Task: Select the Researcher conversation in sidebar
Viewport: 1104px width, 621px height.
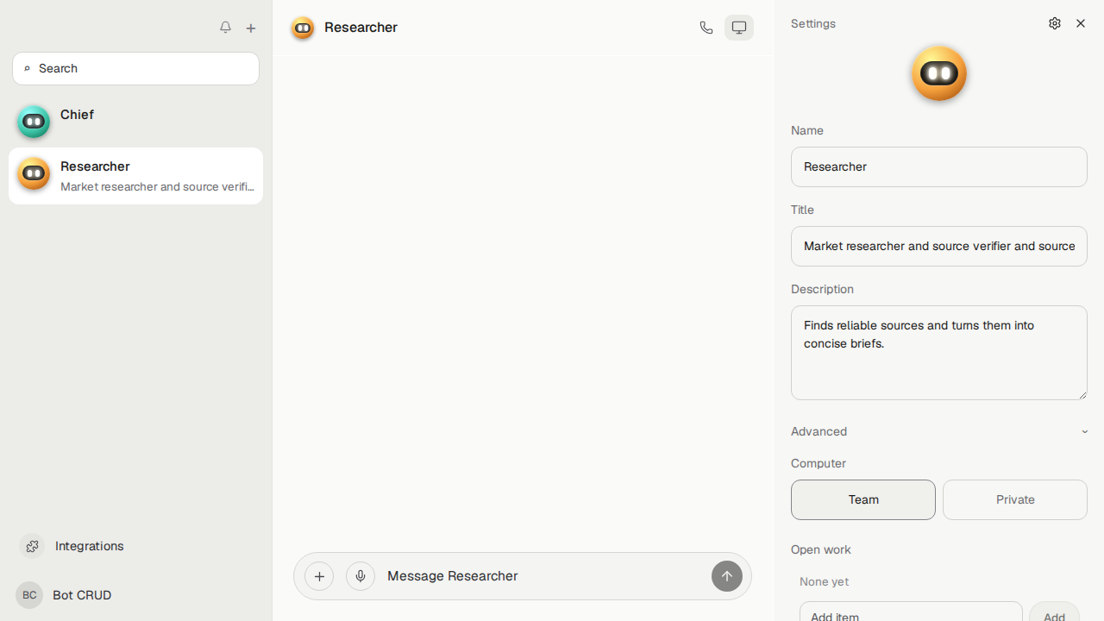Action: [x=136, y=176]
